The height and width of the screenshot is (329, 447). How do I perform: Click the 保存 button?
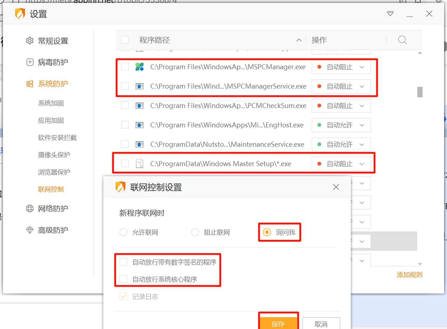tap(278, 323)
